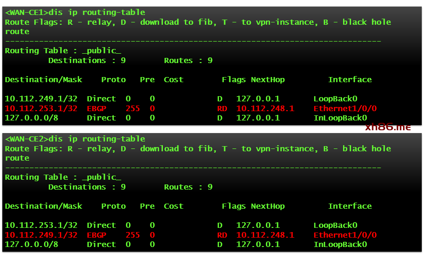
Task: Select red 10.112.253.1/32 EBGP destination in WAN-CE1
Action: (x=41, y=108)
